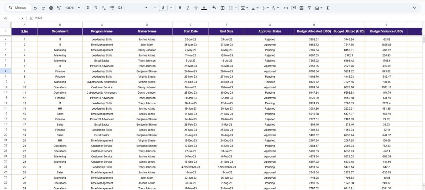Open the fill color paint bucket

[x=214, y=8]
